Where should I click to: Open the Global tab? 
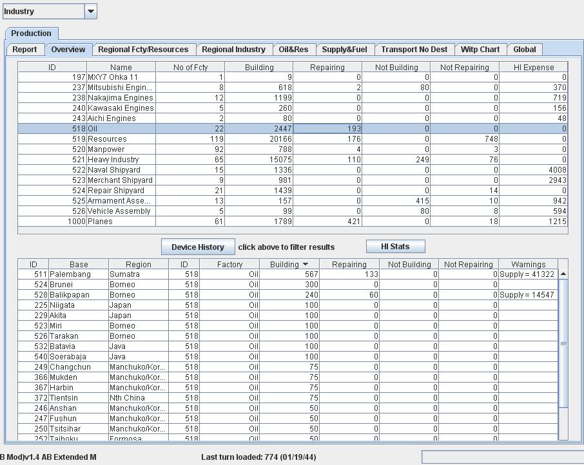coord(525,50)
